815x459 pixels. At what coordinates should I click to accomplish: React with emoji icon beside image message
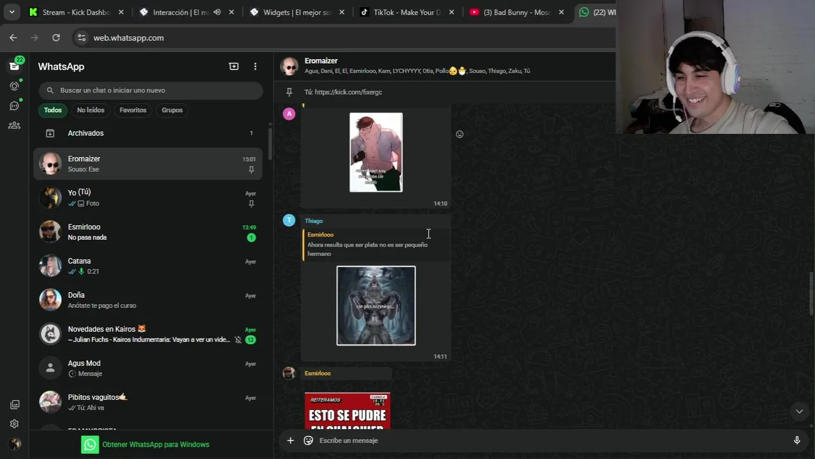pyautogui.click(x=460, y=134)
